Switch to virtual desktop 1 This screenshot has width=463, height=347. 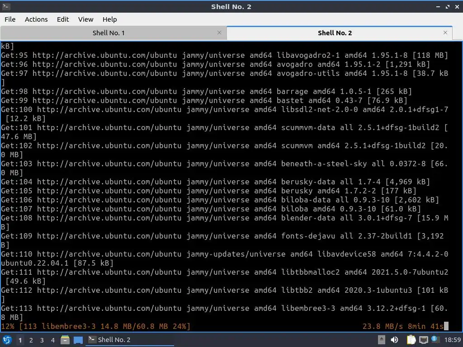(20, 340)
